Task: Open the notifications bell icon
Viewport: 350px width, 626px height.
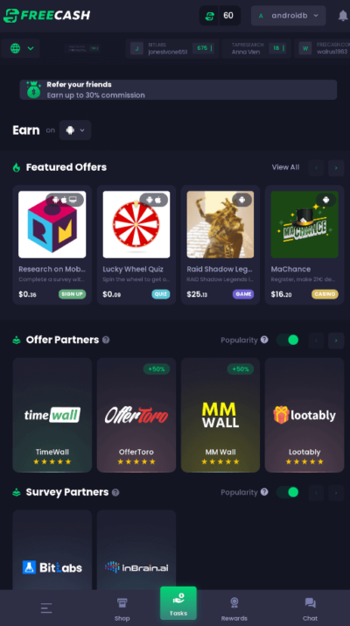Action: click(x=343, y=16)
